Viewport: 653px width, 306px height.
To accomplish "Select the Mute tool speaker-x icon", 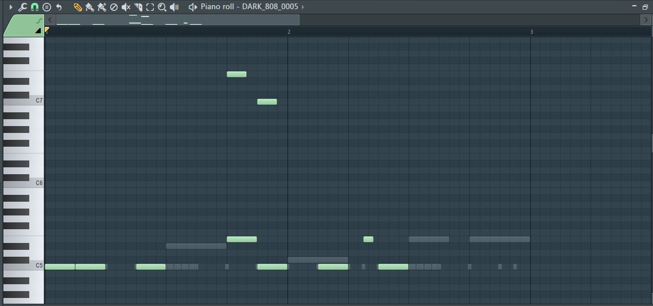I will (x=126, y=7).
